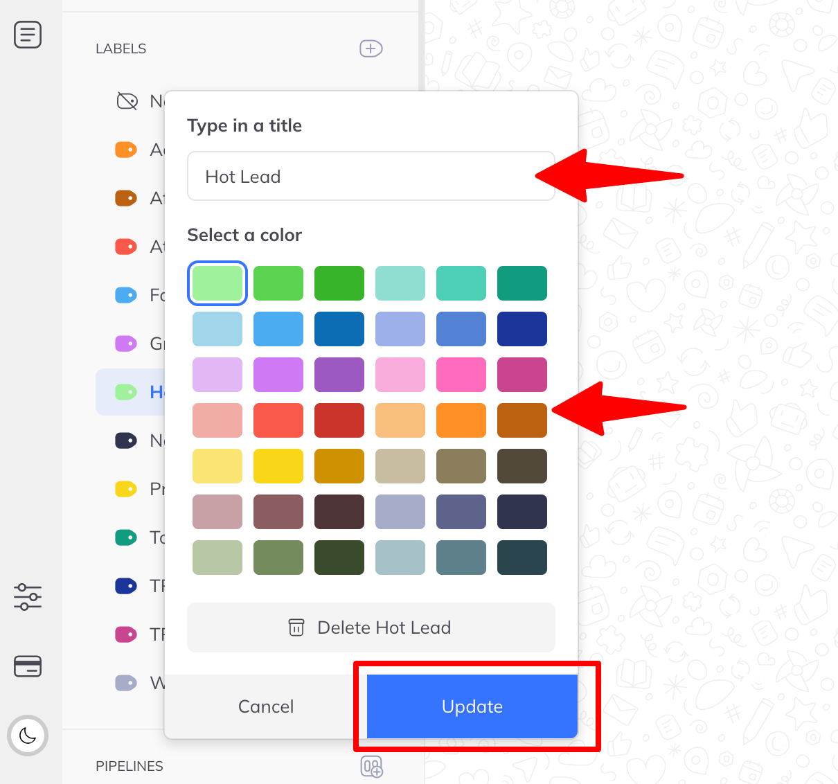This screenshot has width=838, height=784.
Task: Select the purple tag label icon
Action: [126, 344]
